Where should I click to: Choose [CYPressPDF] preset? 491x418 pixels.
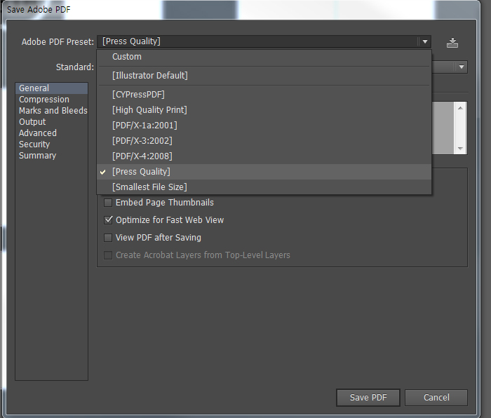tap(264, 95)
